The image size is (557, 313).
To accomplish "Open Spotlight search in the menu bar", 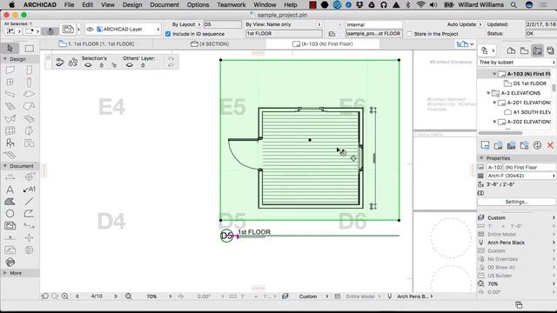I will coord(513,4).
